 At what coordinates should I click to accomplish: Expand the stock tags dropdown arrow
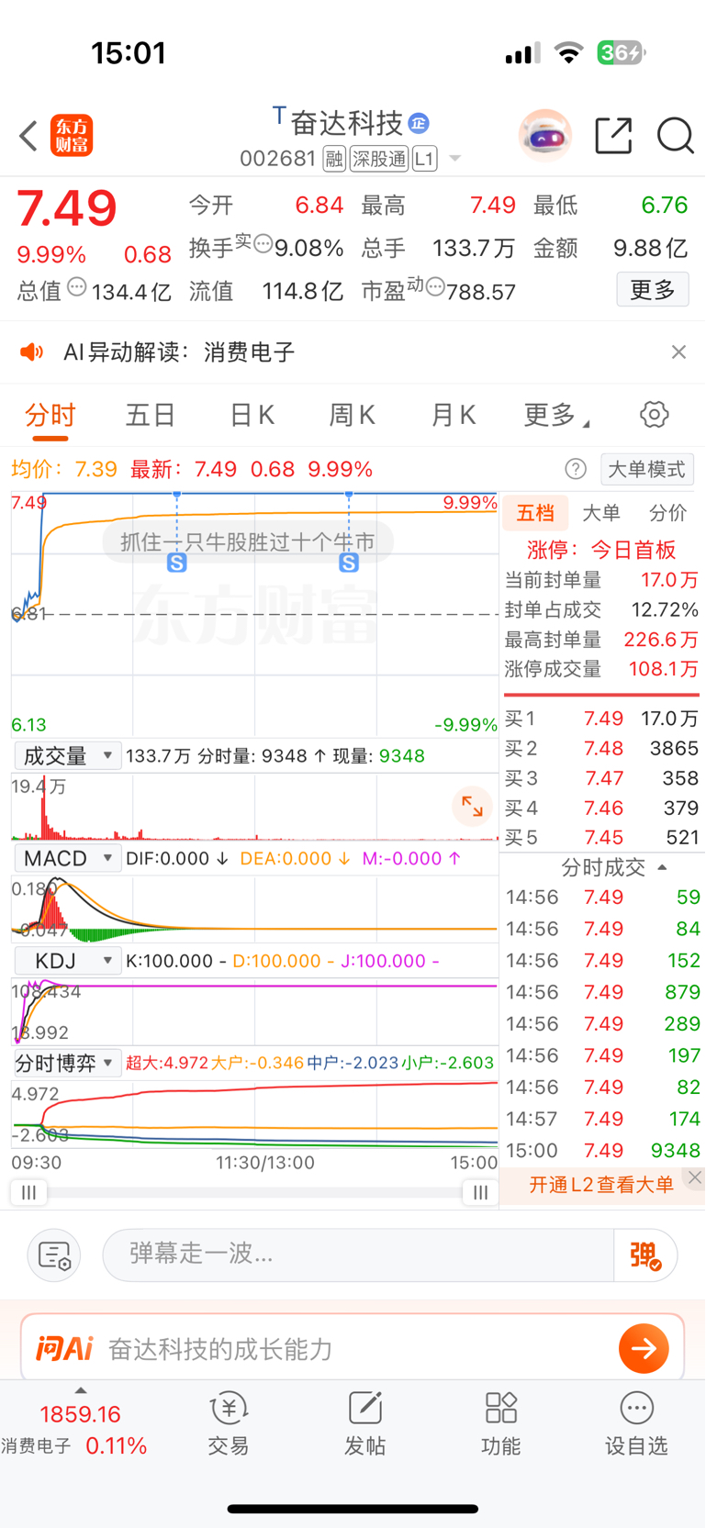point(454,160)
